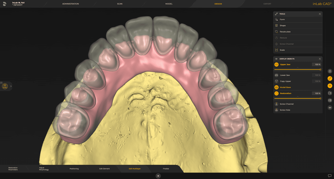
Task: Click the screenshot/image export icon in right sidebar
Action: pos(330,100)
